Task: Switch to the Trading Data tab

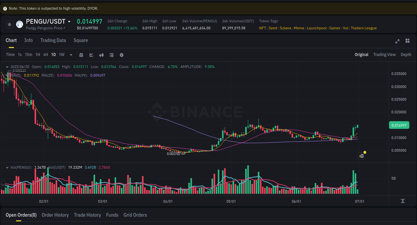Action: 53,40
